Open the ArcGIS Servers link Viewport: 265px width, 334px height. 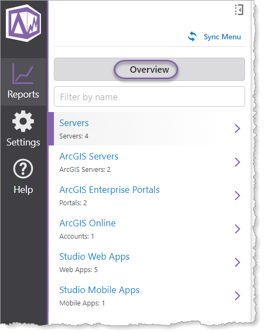click(x=89, y=156)
